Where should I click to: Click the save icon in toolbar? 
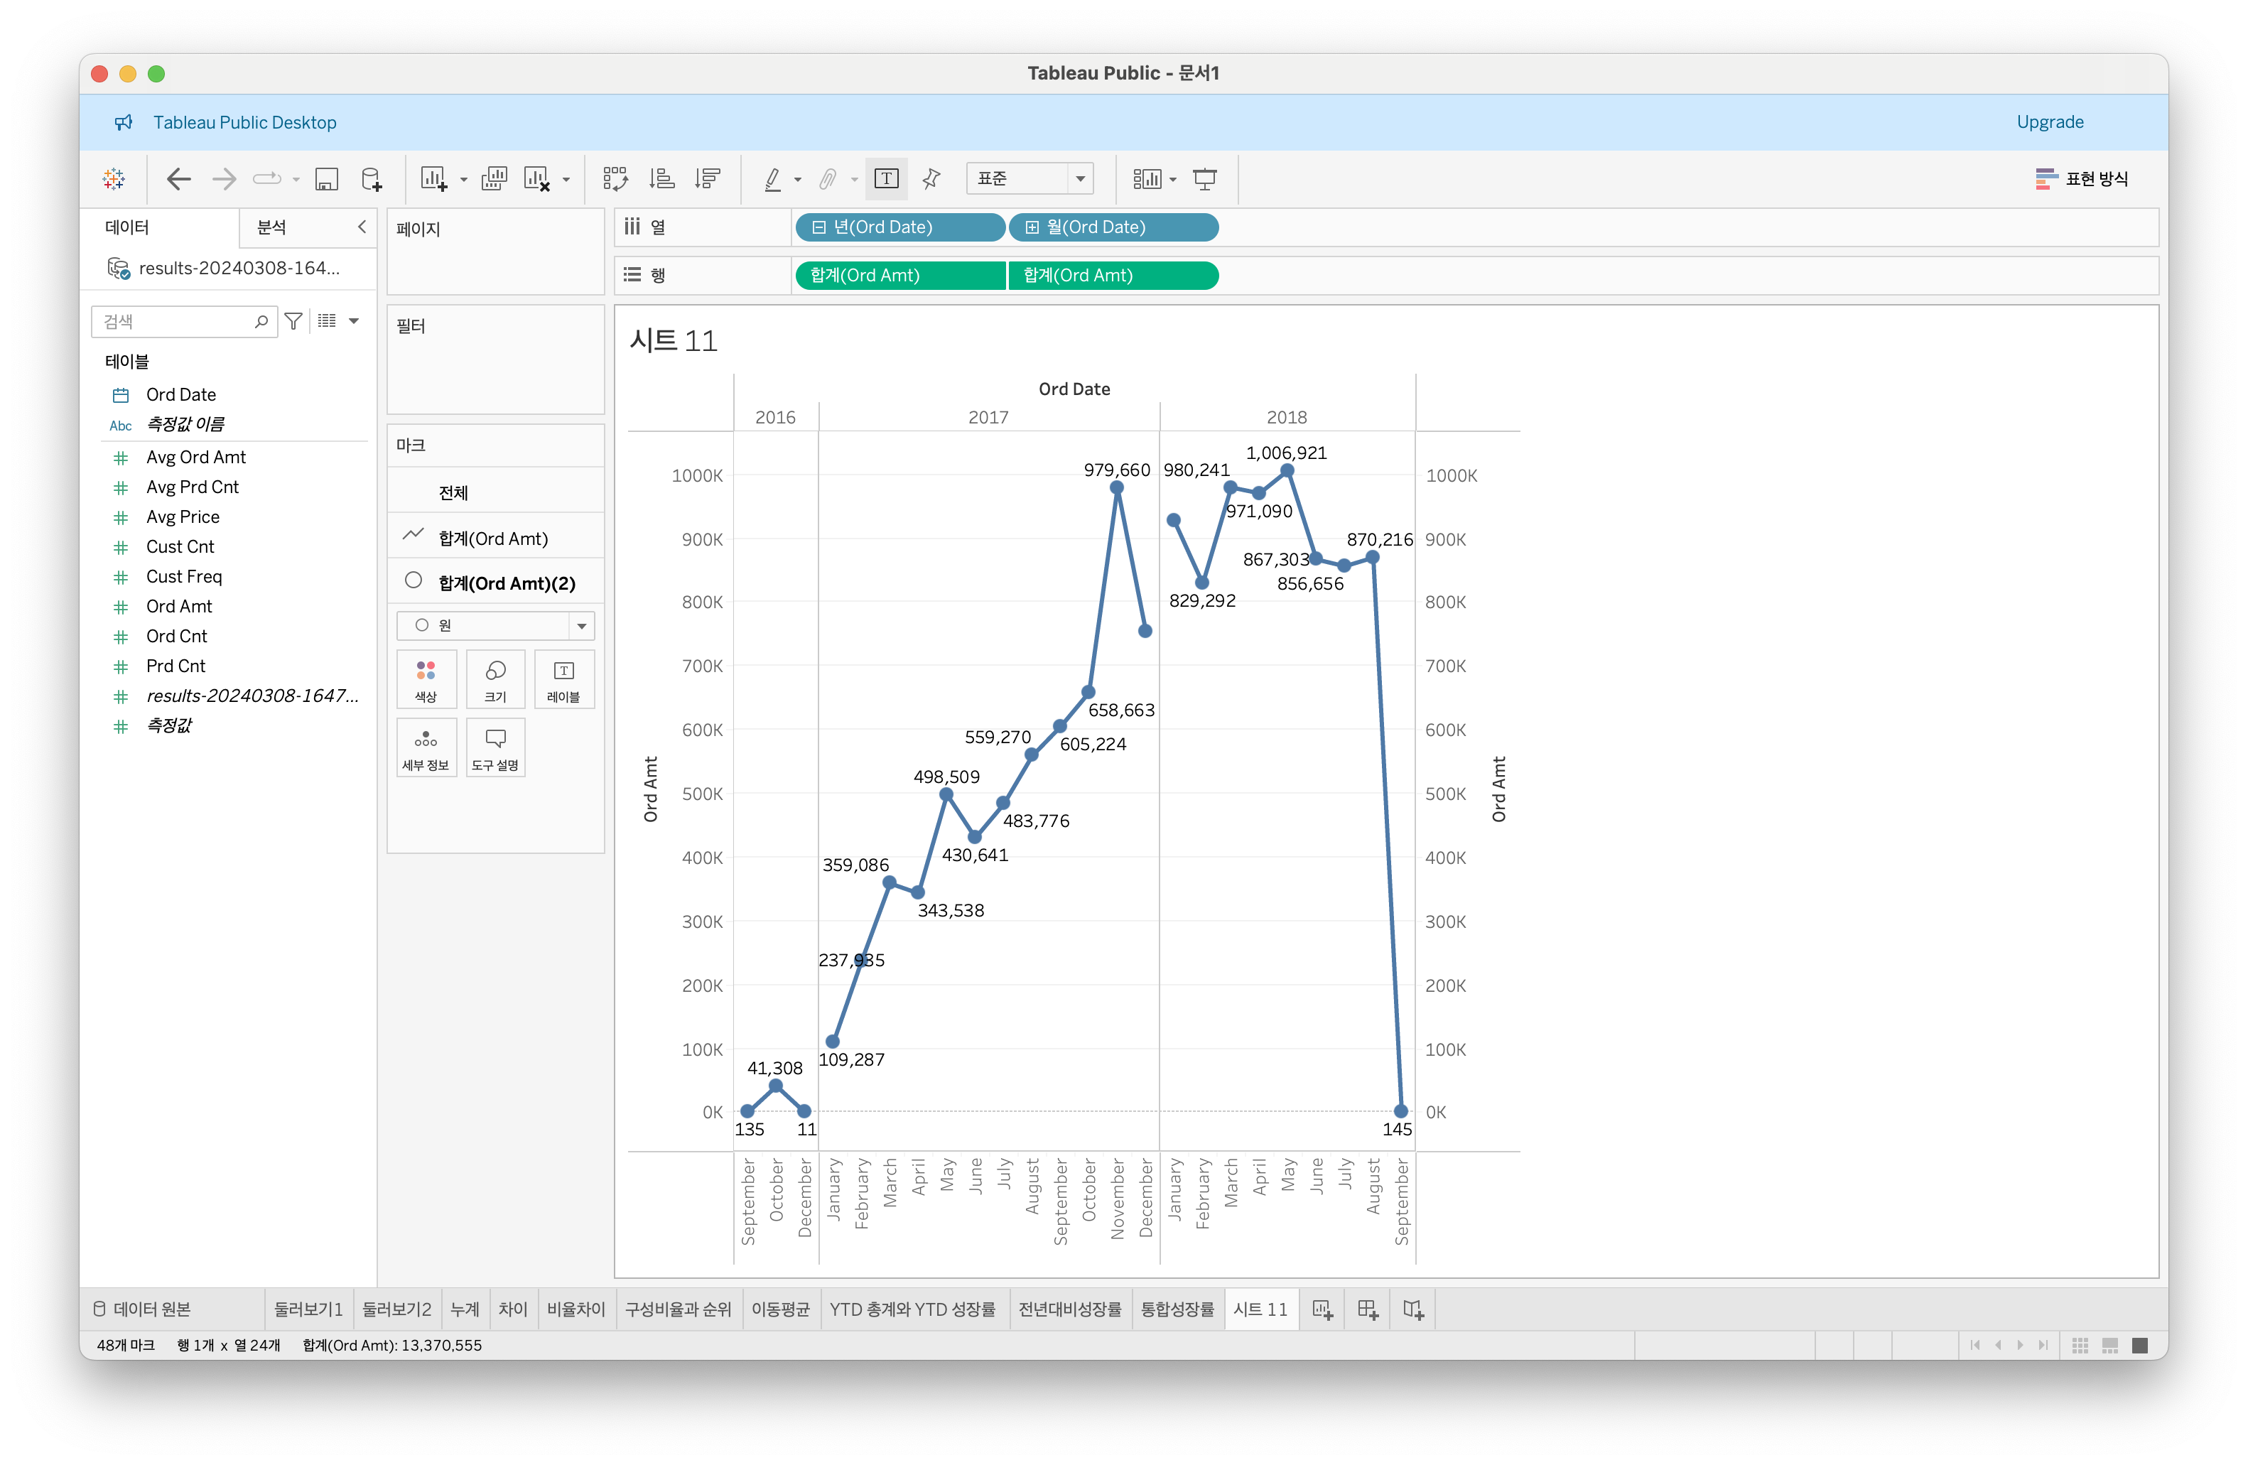[x=326, y=178]
